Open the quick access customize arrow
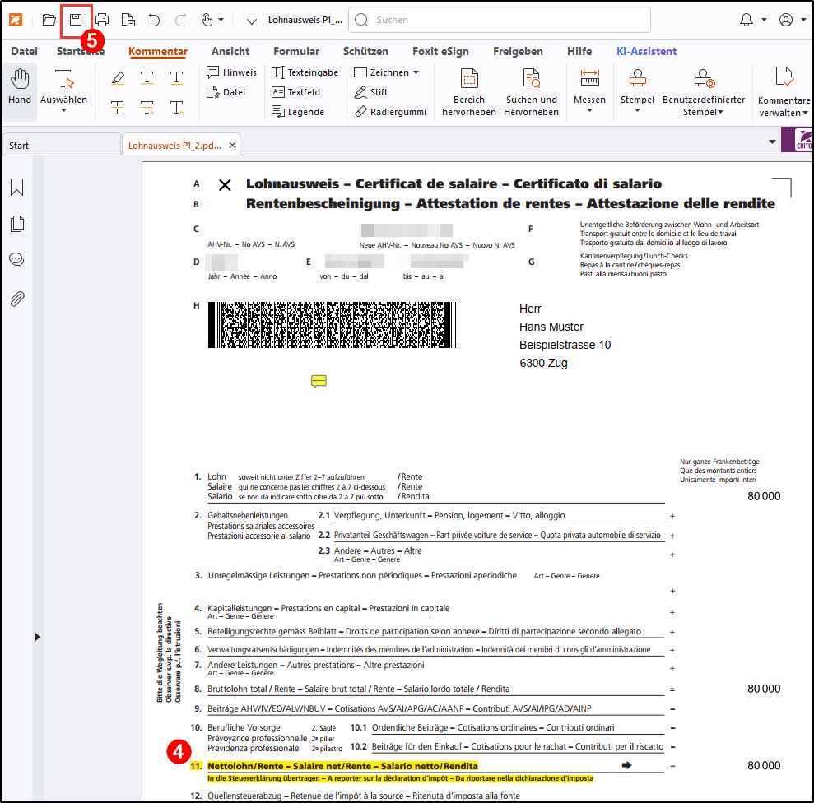The height and width of the screenshot is (803, 814). pyautogui.click(x=251, y=21)
